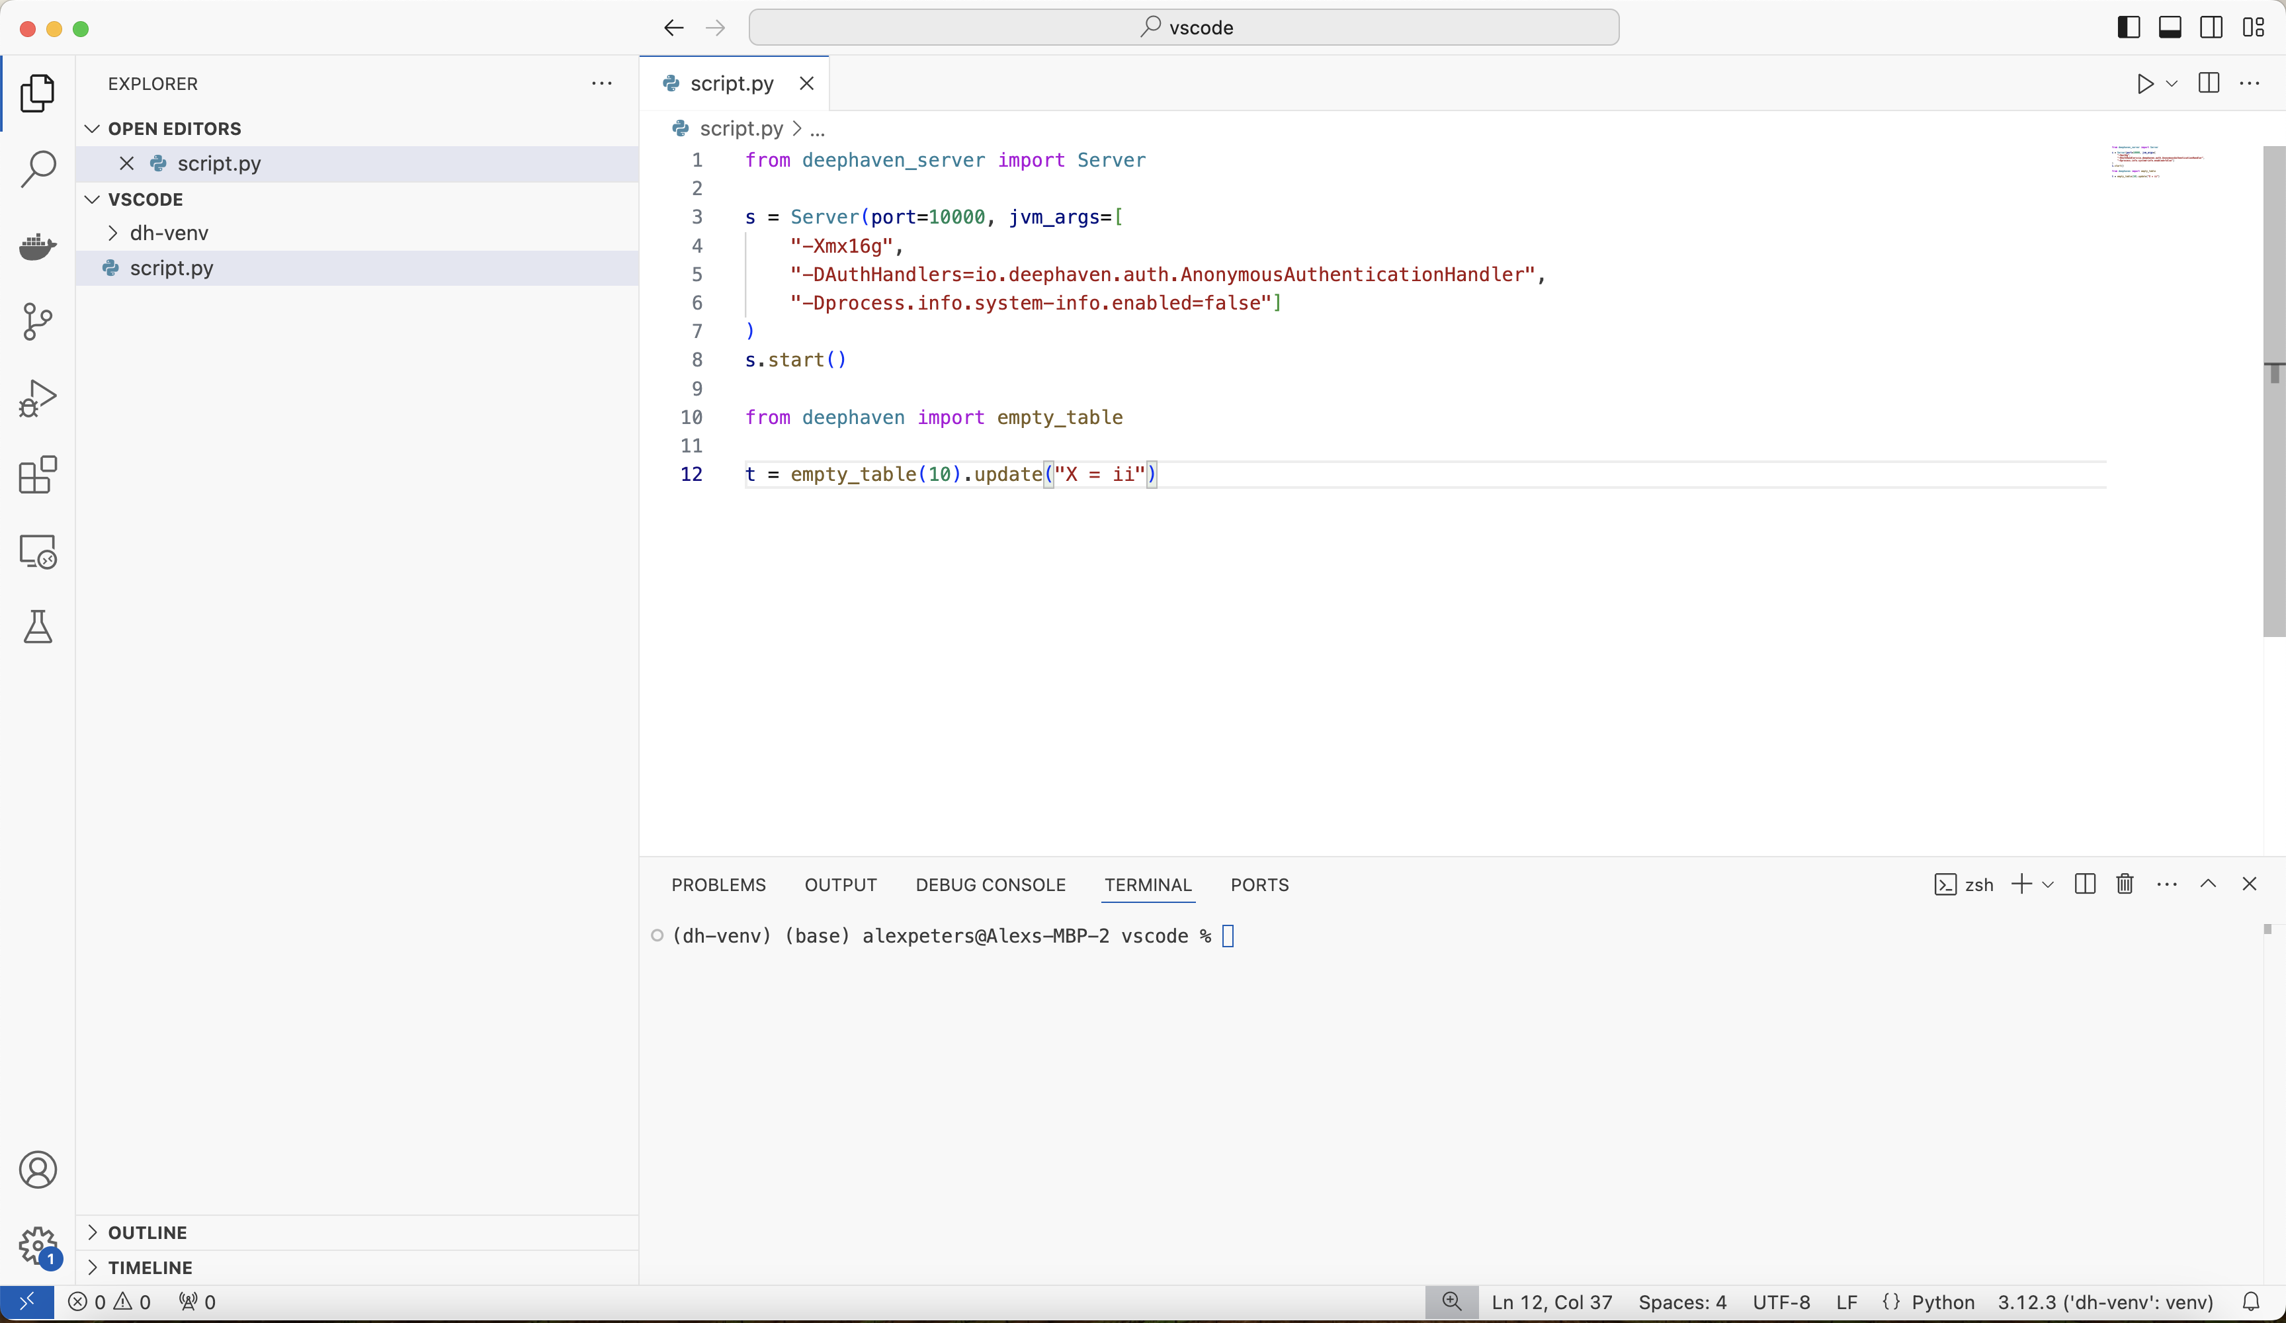Viewport: 2286px width, 1323px height.
Task: Open the Source Control view
Action: point(37,322)
